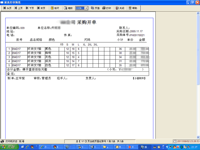Viewport: 200px width, 150px height.
Task: Select first row item code 094D17
Action: [x=16, y=49]
